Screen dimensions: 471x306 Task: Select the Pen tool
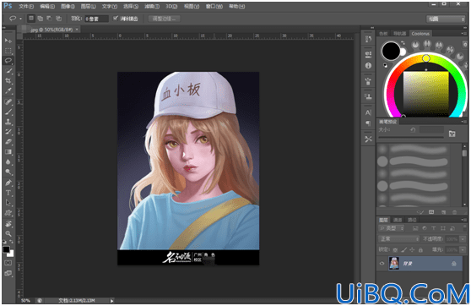pyautogui.click(x=8, y=183)
